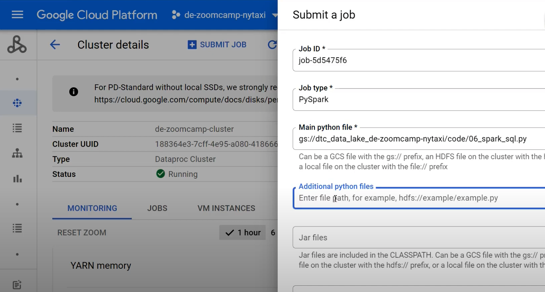Click the Jar files input field
This screenshot has height=292, width=545.
[419, 238]
